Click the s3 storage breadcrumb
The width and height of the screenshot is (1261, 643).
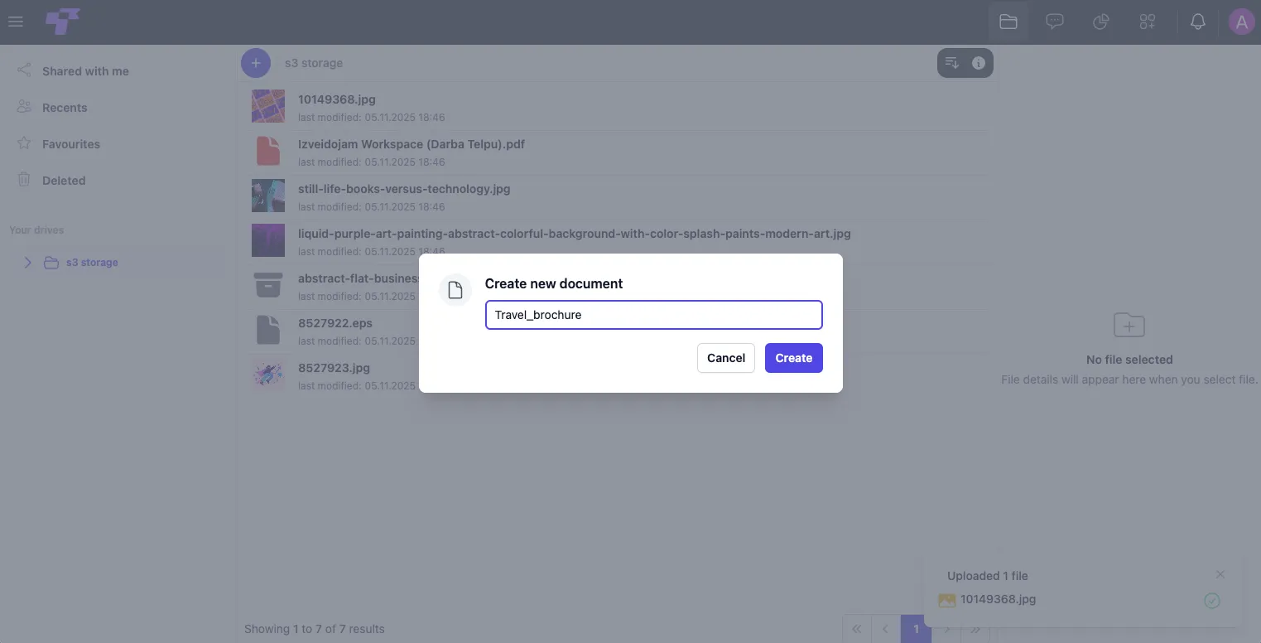[314, 63]
